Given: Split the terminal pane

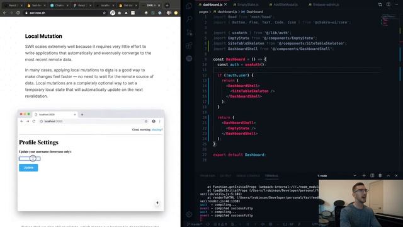Looking at the screenshot, I should 372,175.
